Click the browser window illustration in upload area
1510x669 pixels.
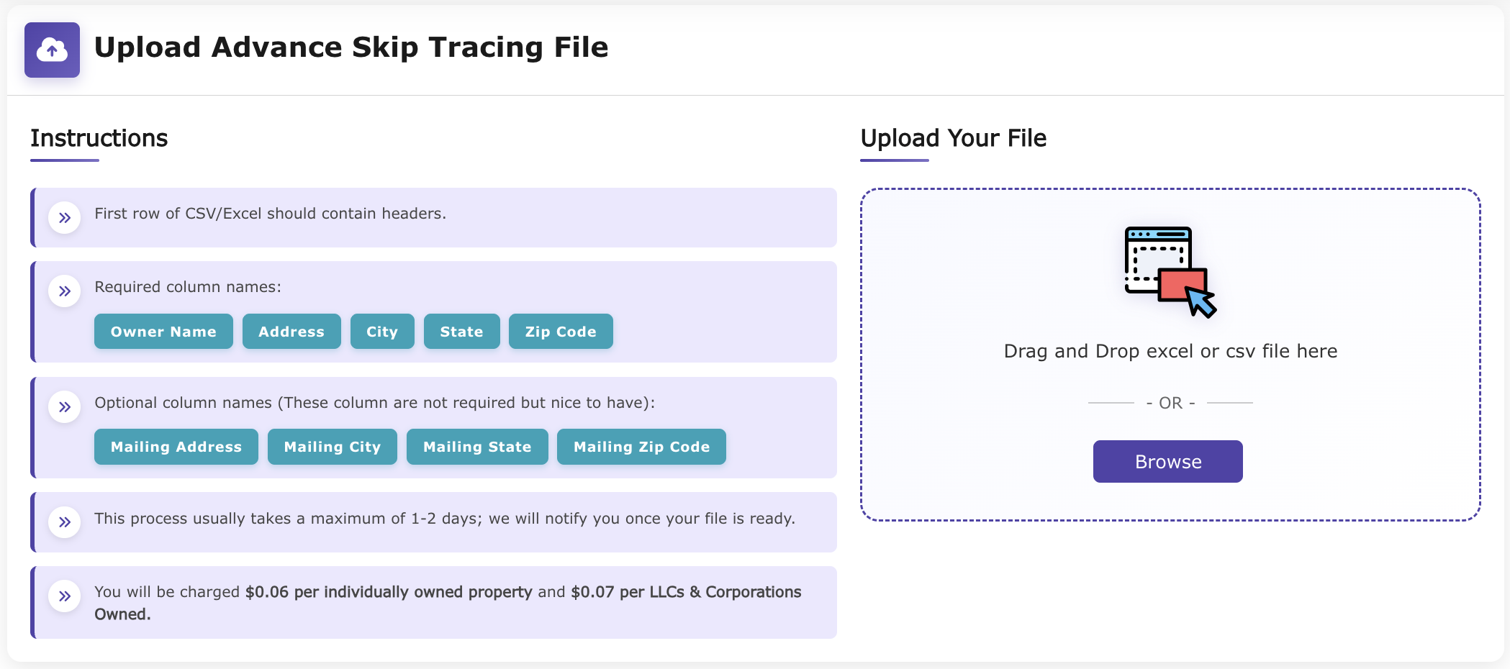tap(1158, 259)
